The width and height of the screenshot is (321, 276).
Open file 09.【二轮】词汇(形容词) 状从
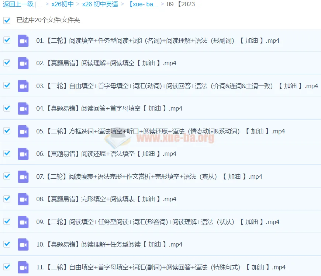pyautogui.click(x=158, y=222)
